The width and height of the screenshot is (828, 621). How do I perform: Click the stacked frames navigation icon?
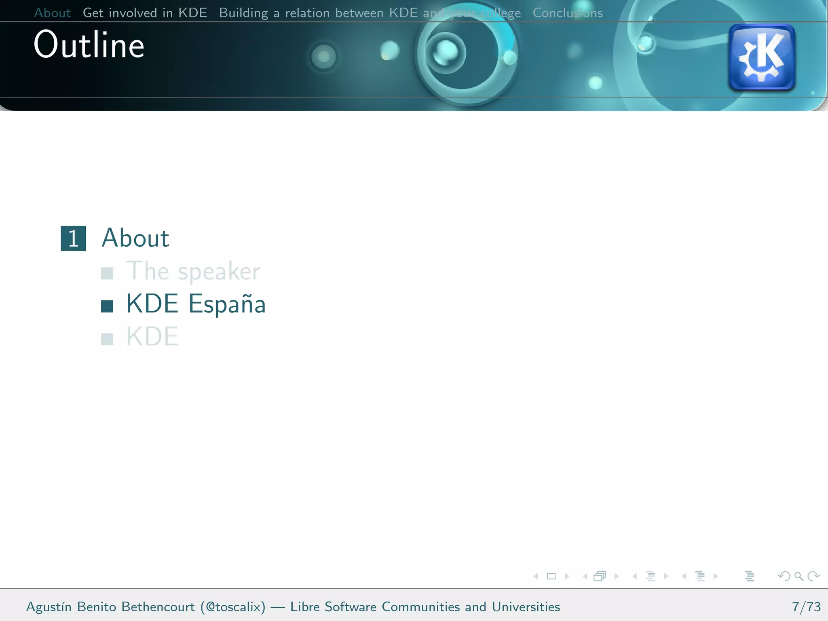pos(600,576)
